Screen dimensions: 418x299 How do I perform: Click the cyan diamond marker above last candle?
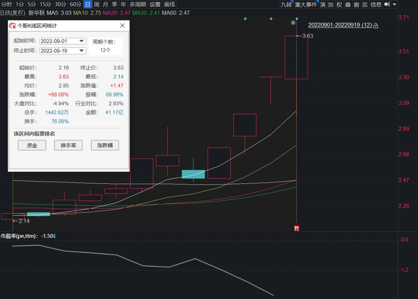point(297,19)
